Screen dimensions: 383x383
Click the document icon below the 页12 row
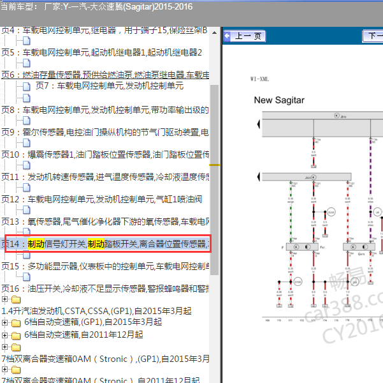[26, 210]
